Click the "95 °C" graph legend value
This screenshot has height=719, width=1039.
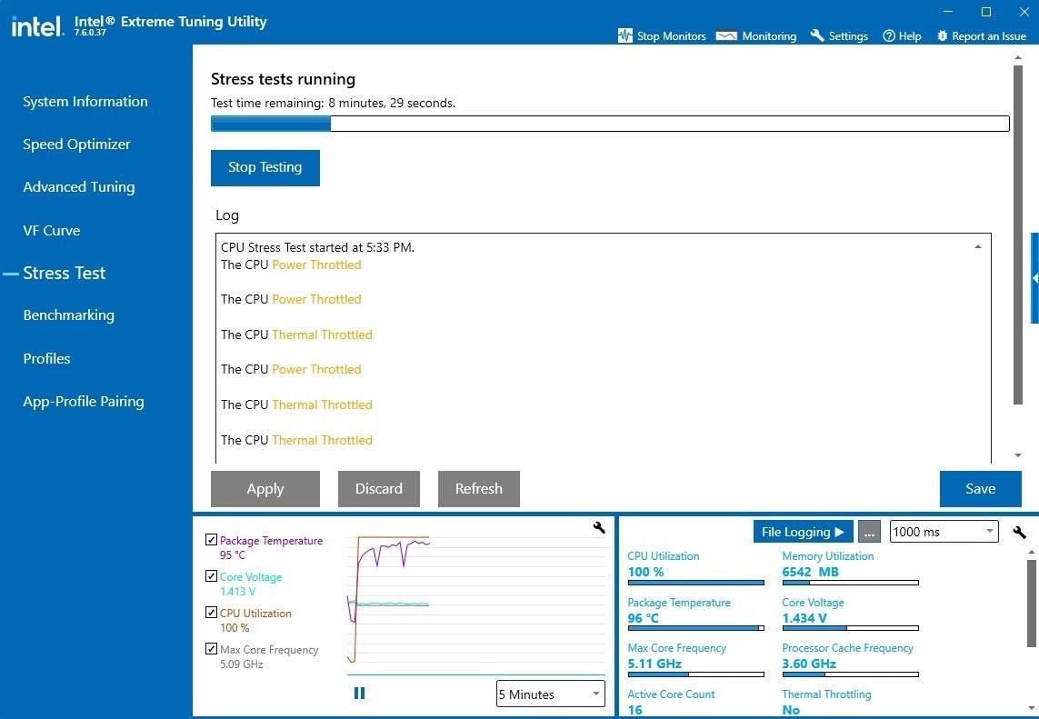coord(233,554)
